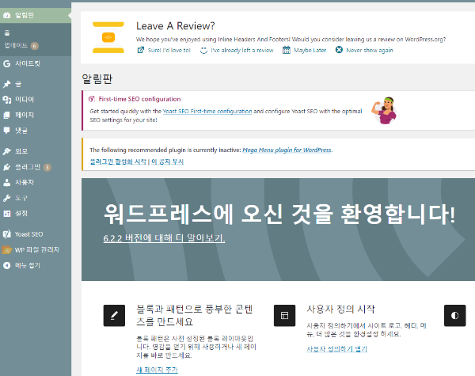Click the Google G Site Kit icon
This screenshot has height=376, width=475.
click(x=6, y=63)
